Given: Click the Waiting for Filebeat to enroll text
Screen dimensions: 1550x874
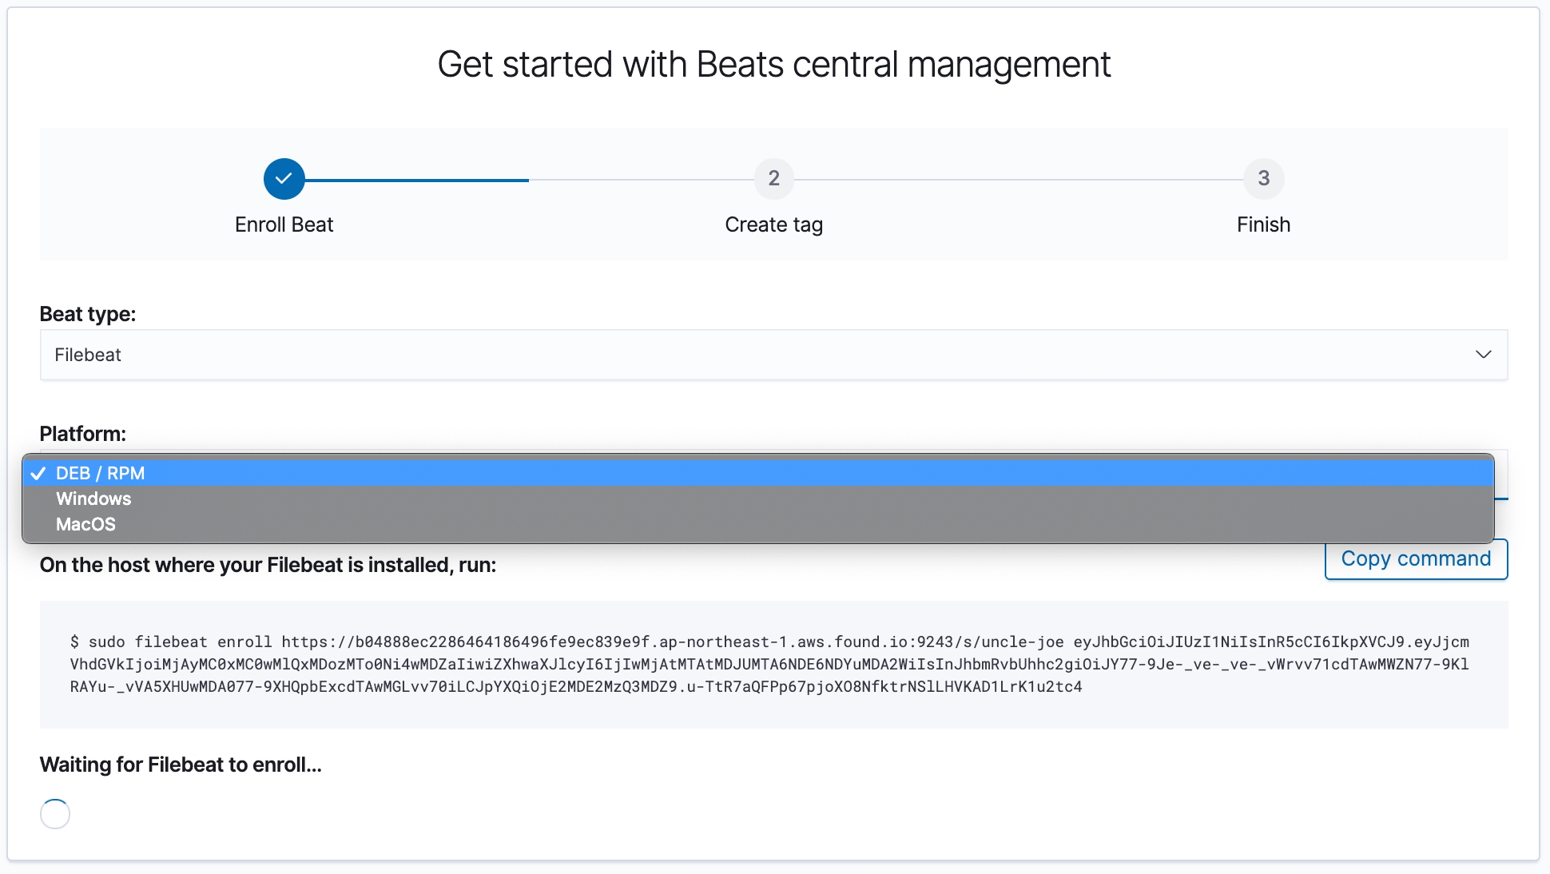Looking at the screenshot, I should (181, 765).
